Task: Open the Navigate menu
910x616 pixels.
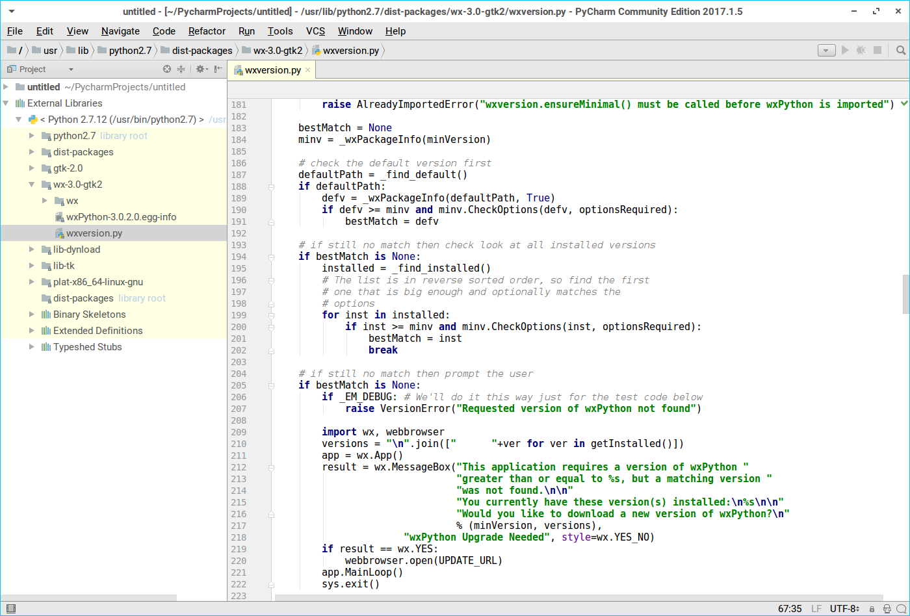Action: (x=120, y=31)
